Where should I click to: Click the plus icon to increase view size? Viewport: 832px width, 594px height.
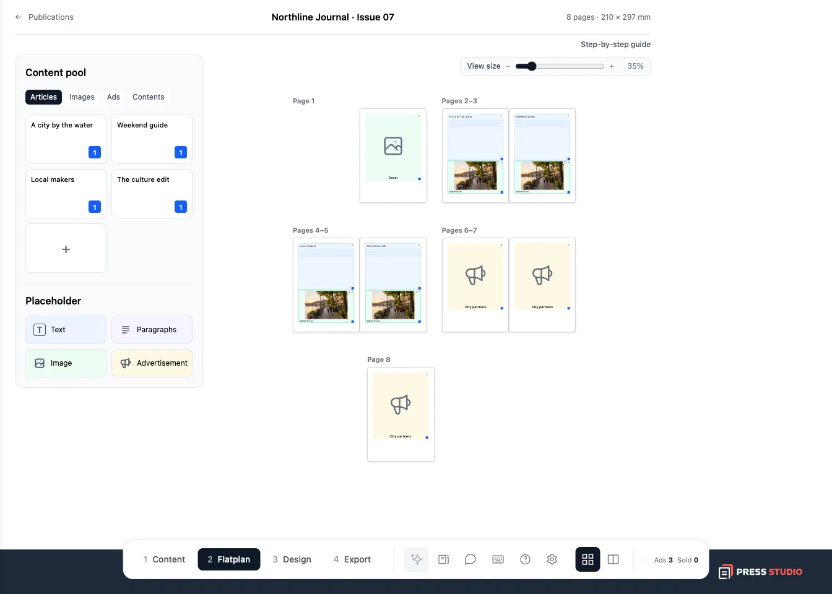612,66
